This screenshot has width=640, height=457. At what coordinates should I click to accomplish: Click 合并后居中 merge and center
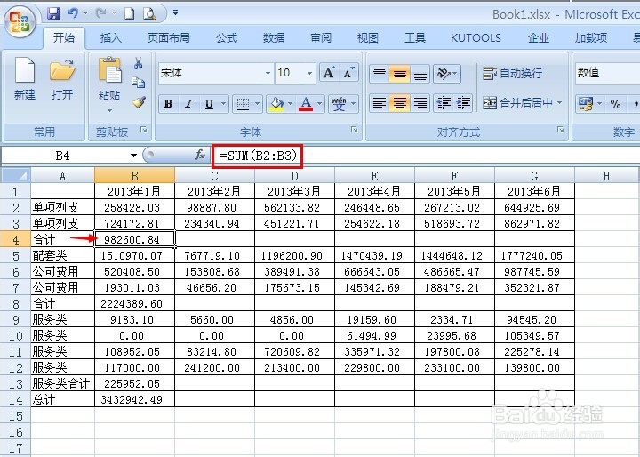click(x=517, y=102)
